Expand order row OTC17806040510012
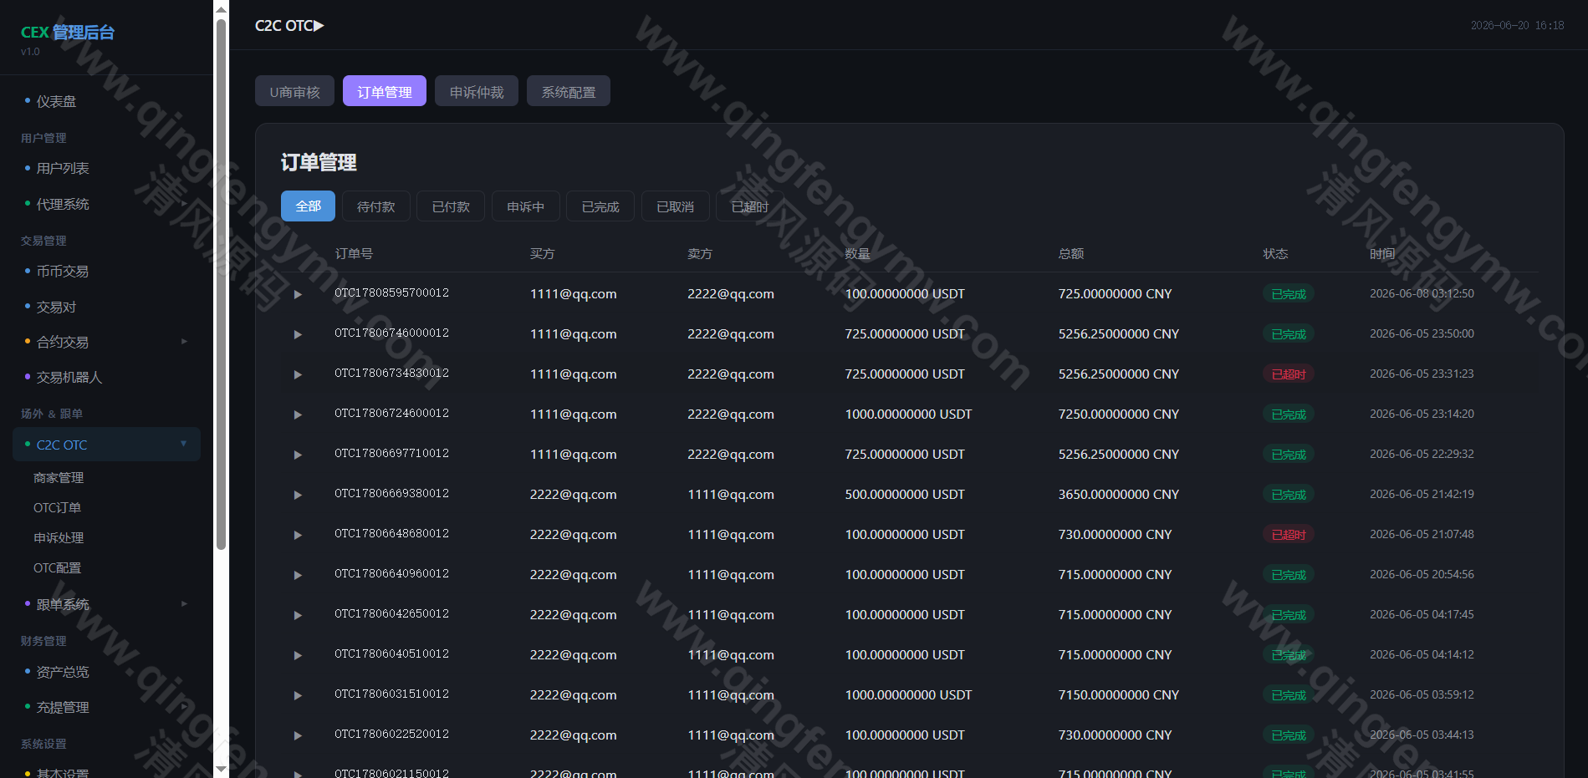This screenshot has width=1588, height=778. [298, 655]
